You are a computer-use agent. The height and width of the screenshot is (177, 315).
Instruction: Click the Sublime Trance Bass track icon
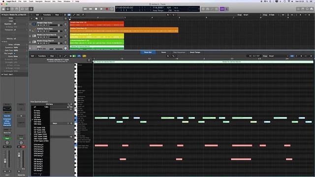pos(34,30)
